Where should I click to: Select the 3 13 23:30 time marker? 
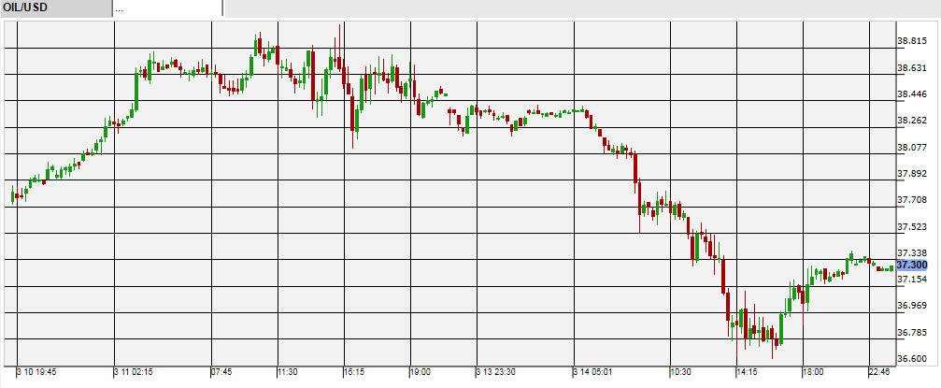coord(496,370)
